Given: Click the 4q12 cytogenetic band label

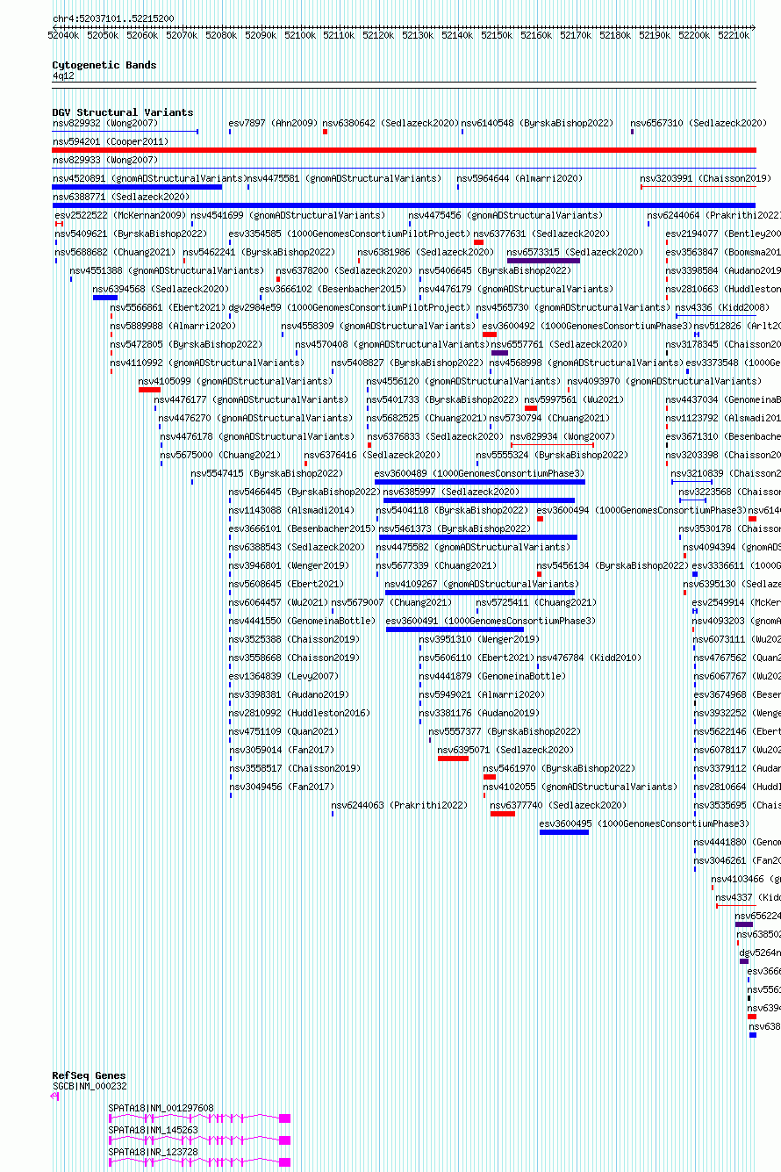Looking at the screenshot, I should (x=63, y=76).
